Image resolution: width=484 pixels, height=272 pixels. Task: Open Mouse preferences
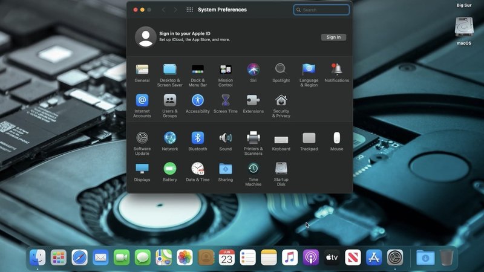point(336,141)
